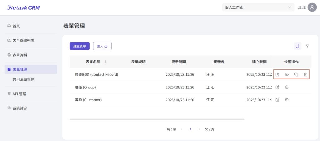The width and height of the screenshot is (320, 141).
Task: Click the horizontal table scrollbar
Action: click(x=157, y=119)
